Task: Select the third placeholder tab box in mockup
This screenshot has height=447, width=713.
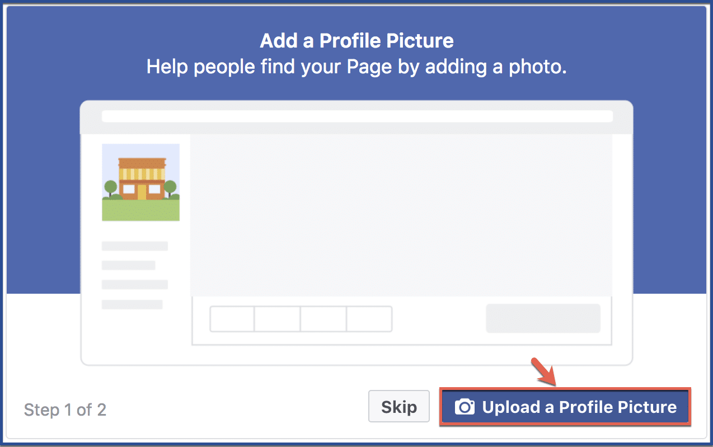Action: [x=323, y=319]
